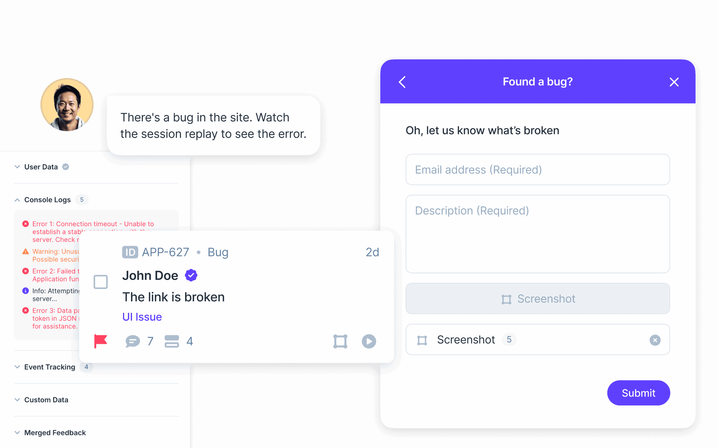Click the stacked cards icon showing 4
This screenshot has height=448, width=718.
(172, 341)
